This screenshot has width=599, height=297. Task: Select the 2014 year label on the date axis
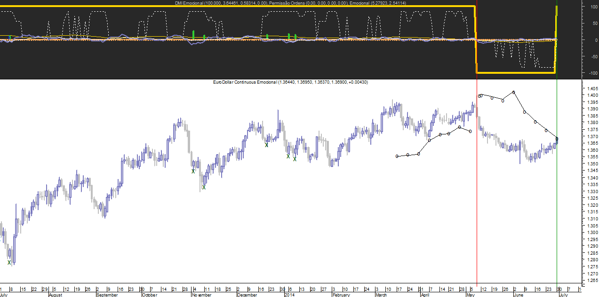pos(289,295)
